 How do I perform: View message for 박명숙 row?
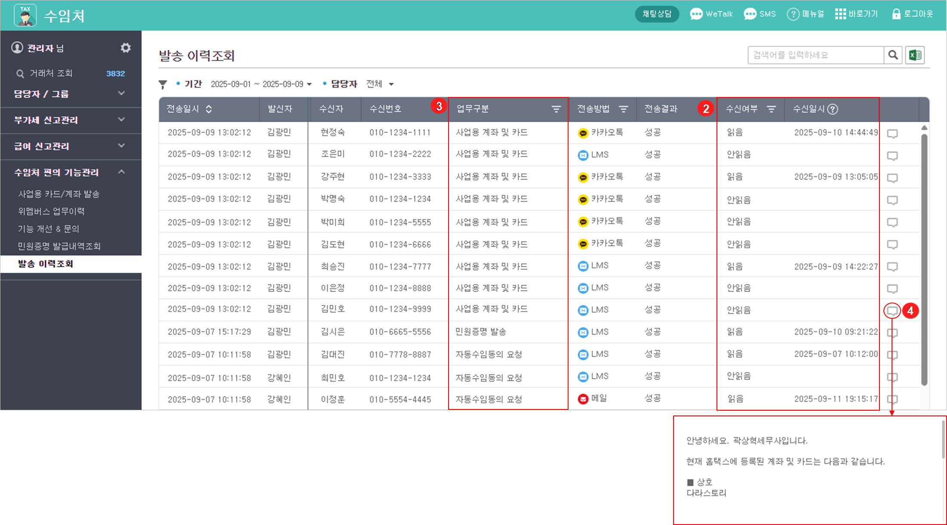tap(892, 200)
